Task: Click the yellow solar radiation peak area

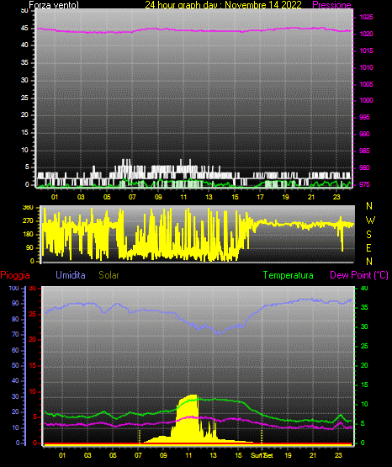Action: tap(188, 417)
